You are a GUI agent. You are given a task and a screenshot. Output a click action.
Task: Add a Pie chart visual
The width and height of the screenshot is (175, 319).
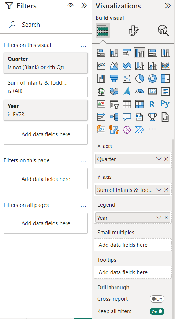pyautogui.click(x=139, y=78)
